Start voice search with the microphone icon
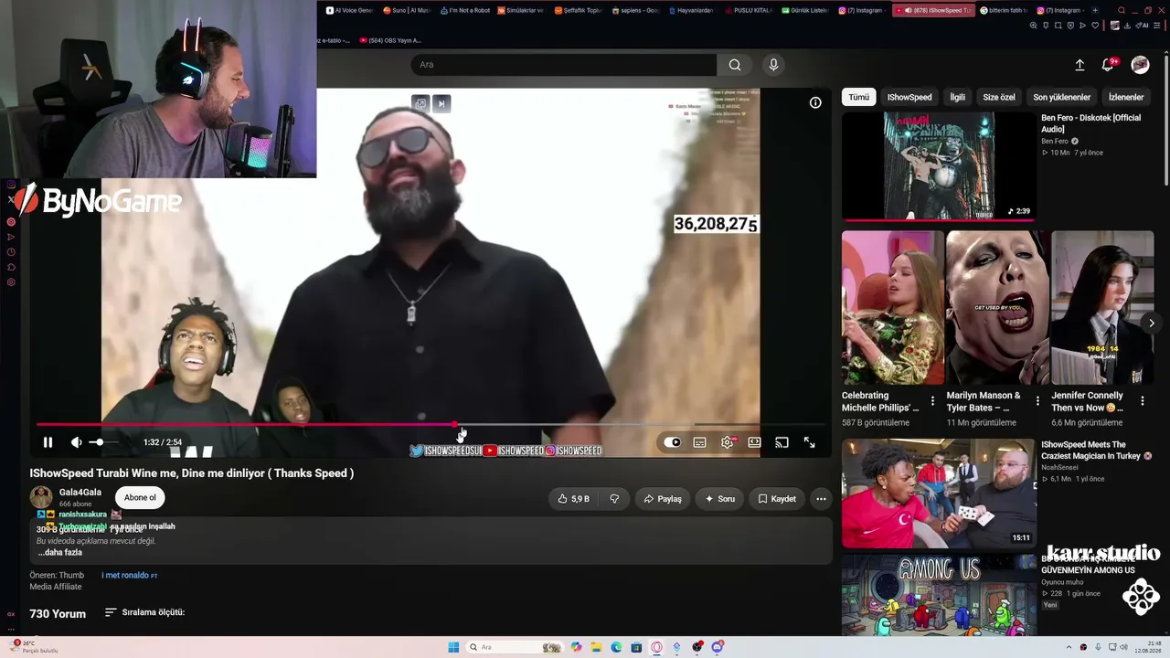Image resolution: width=1170 pixels, height=658 pixels. (773, 65)
